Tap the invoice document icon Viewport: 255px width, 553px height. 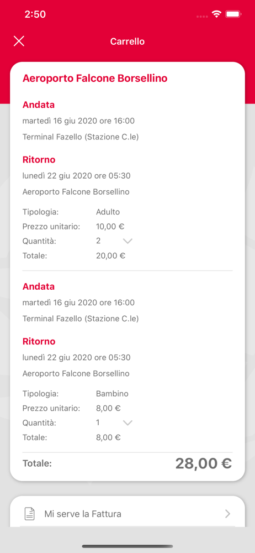click(30, 514)
